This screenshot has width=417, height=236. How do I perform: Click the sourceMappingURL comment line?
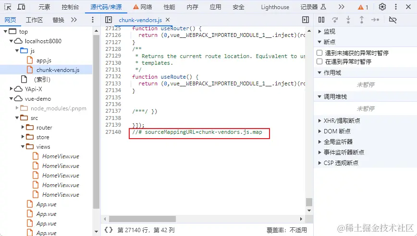click(x=197, y=132)
